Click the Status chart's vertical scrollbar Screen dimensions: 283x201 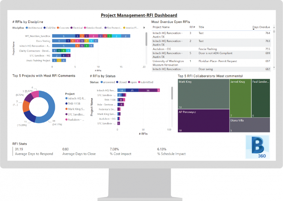(172, 93)
